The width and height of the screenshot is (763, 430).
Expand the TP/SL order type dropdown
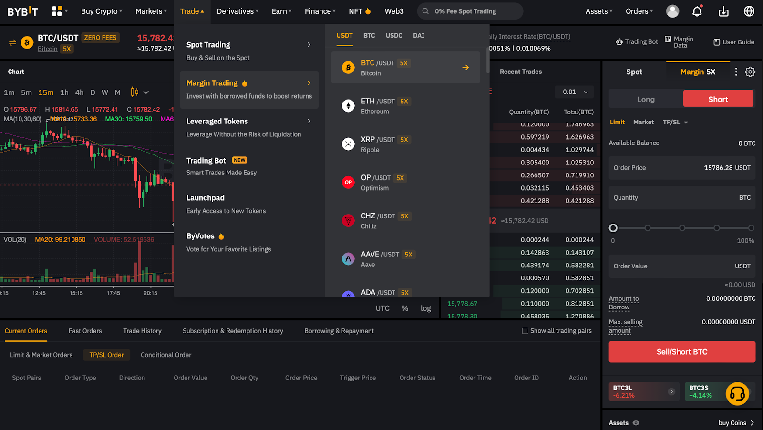pos(675,123)
